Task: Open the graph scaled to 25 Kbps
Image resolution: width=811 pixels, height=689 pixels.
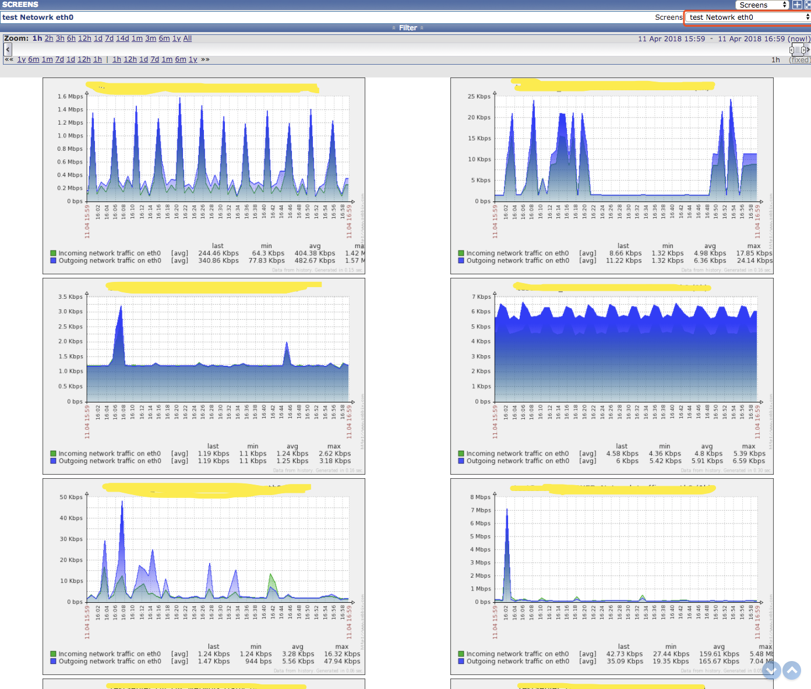Action: pos(612,176)
